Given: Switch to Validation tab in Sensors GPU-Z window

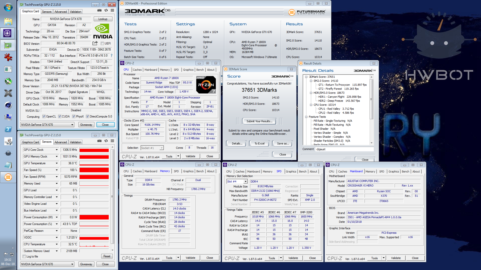Looking at the screenshot, I should 75,142.
